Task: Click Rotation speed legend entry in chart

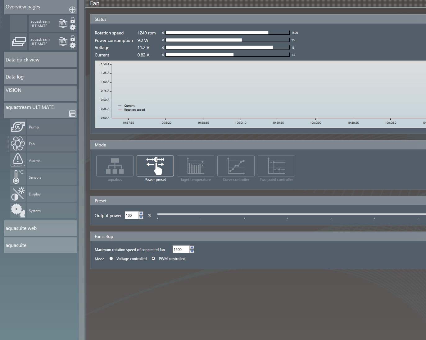Action: pyautogui.click(x=132, y=110)
